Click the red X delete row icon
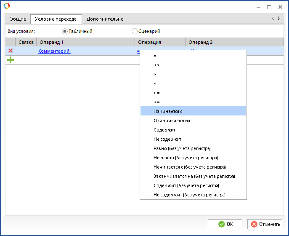289x236 pixels. coord(11,51)
